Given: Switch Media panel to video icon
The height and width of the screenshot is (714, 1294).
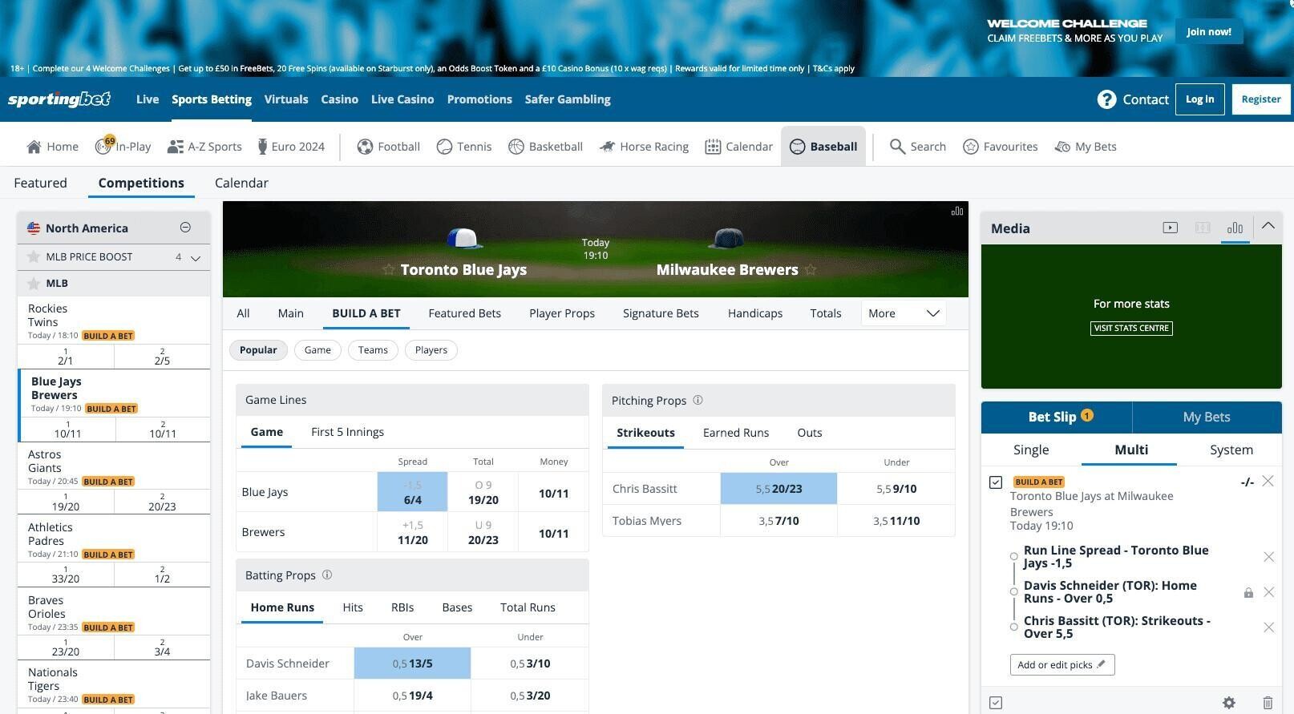Looking at the screenshot, I should point(1171,228).
